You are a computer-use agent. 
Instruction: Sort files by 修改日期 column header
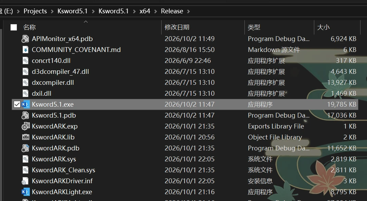pyautogui.click(x=177, y=27)
